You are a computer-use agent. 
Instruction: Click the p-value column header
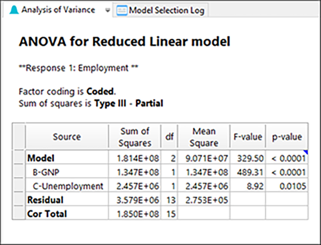click(x=286, y=137)
